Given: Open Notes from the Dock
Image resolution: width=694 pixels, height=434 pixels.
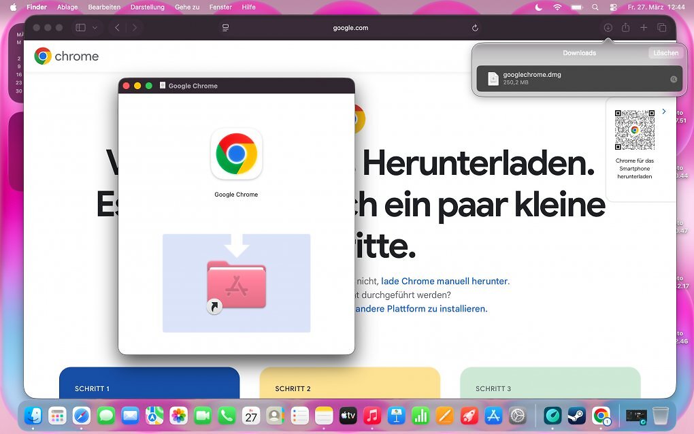Looking at the screenshot, I should click(324, 416).
